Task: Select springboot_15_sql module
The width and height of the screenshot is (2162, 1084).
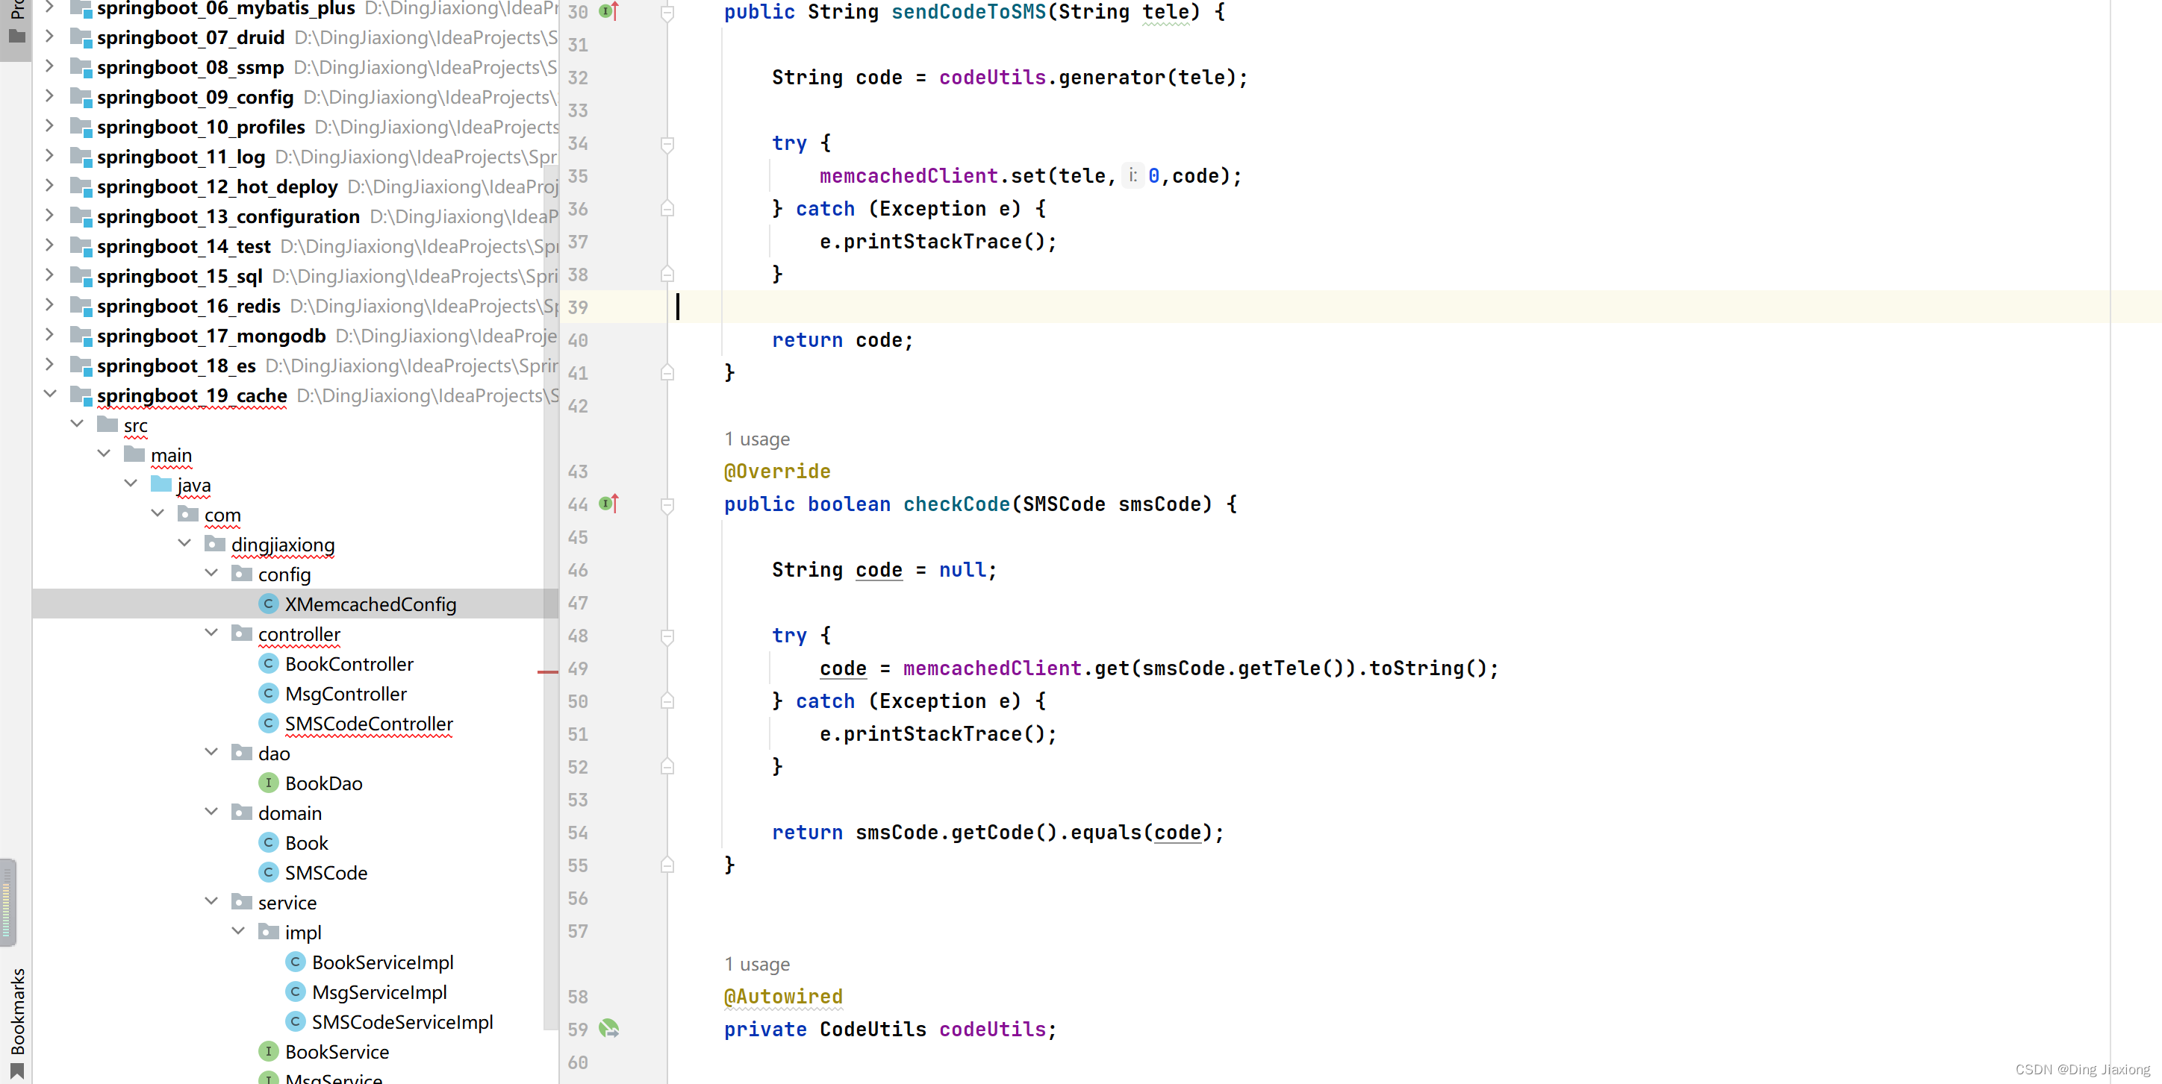Action: coord(178,276)
